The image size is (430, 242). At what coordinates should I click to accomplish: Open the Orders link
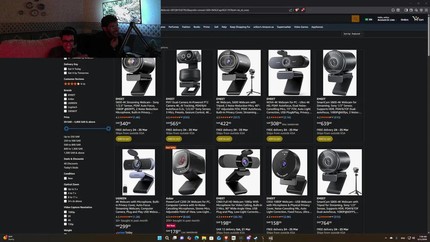404,20
